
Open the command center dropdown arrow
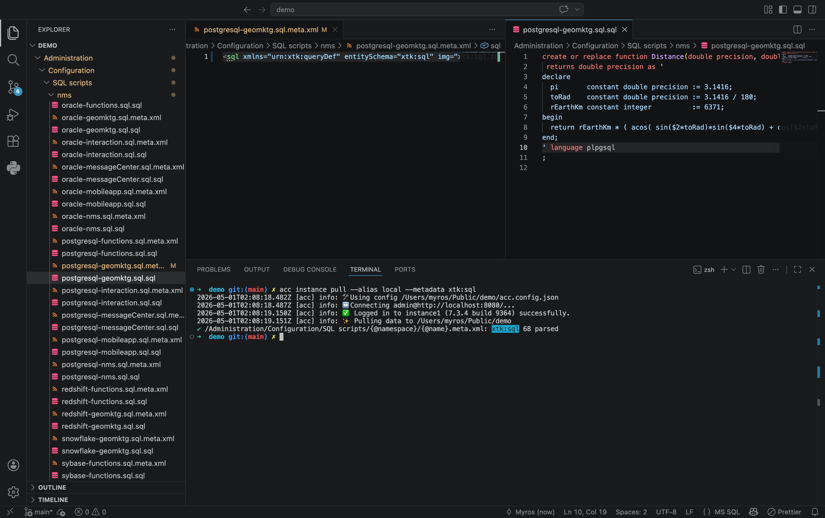click(577, 10)
